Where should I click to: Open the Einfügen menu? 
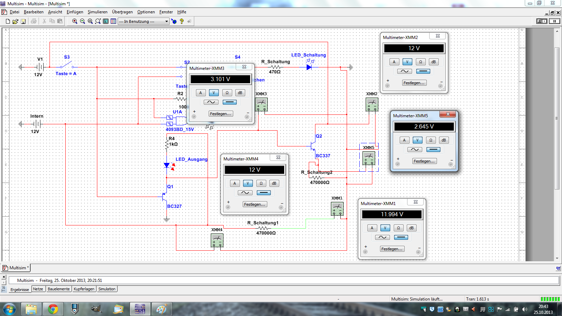tap(75, 12)
